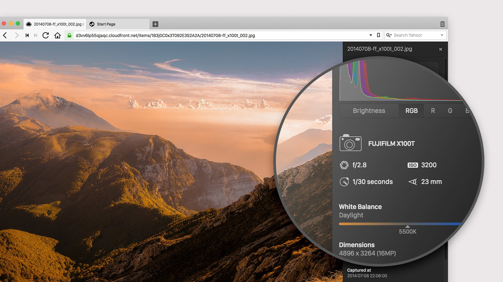Select the R channel histogram toggle
The width and height of the screenshot is (503, 282).
(433, 110)
